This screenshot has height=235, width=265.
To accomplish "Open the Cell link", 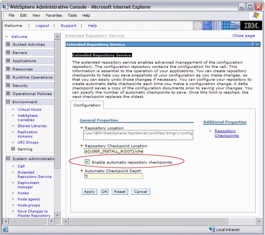I will pos(21,166).
